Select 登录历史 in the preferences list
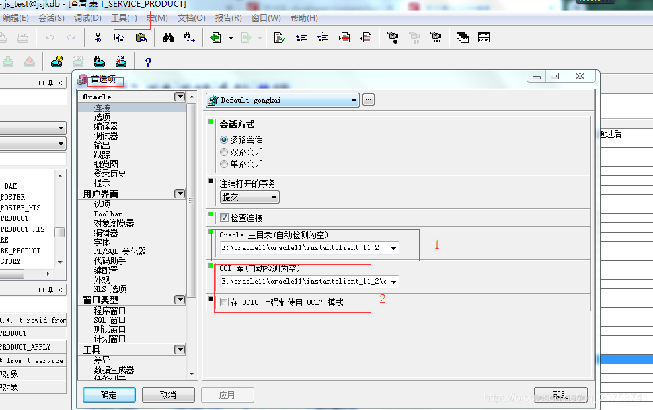Image resolution: width=653 pixels, height=410 pixels. click(x=110, y=173)
